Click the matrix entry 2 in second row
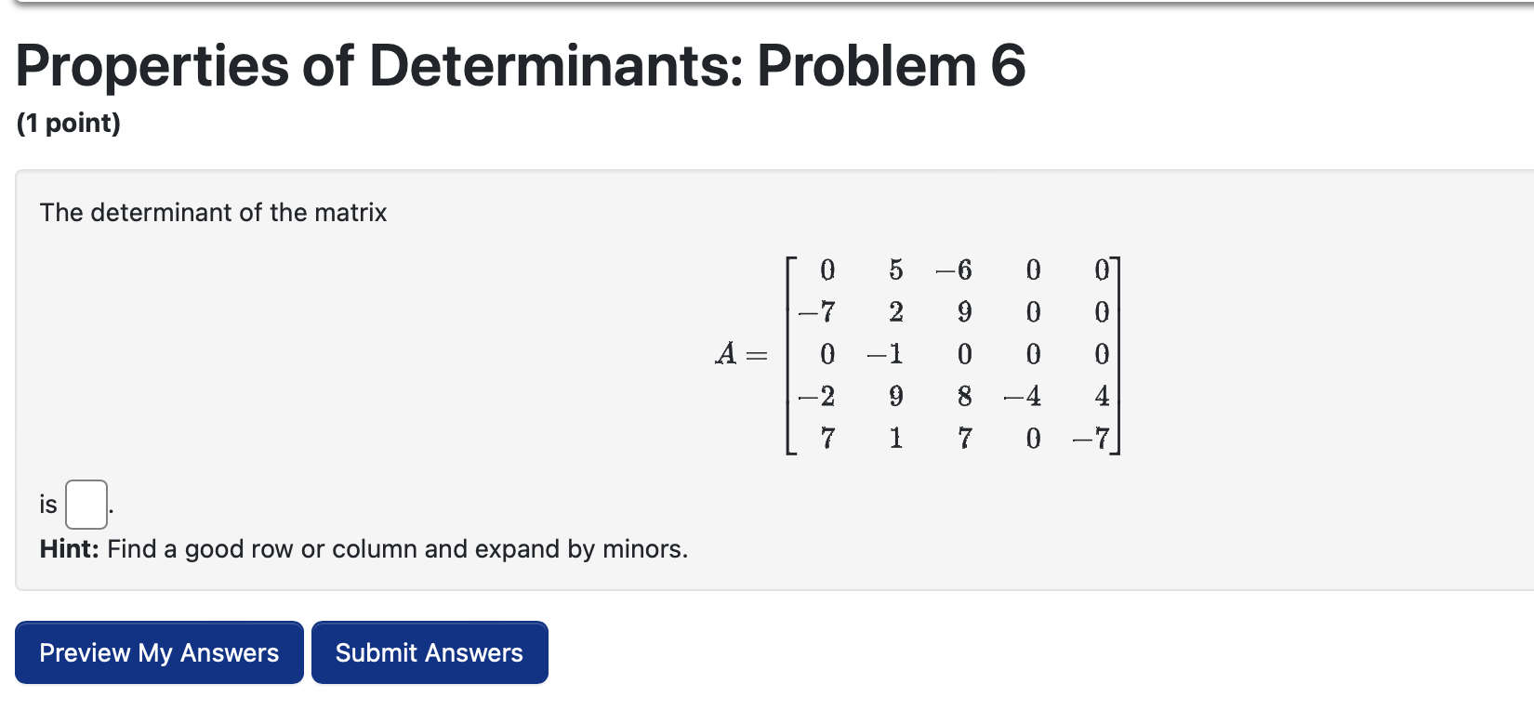 point(895,311)
